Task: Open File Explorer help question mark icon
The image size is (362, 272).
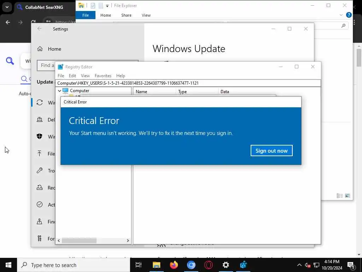Action: pos(349,15)
